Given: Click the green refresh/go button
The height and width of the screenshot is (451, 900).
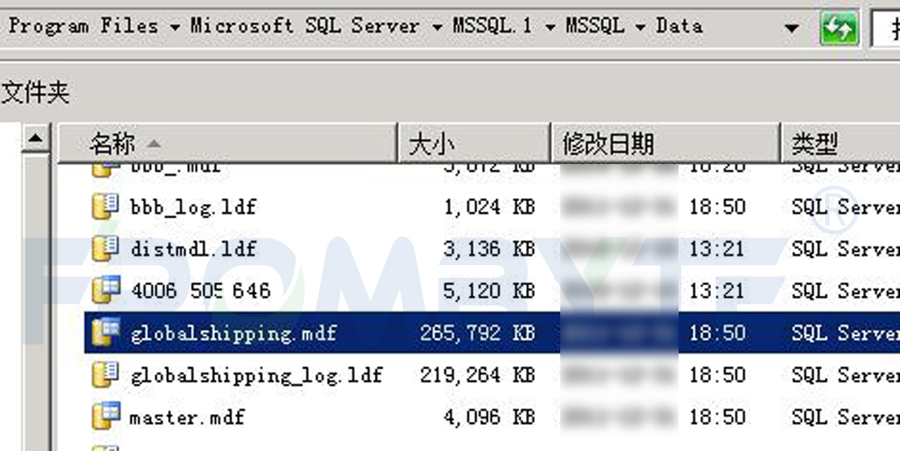Looking at the screenshot, I should coord(839,27).
